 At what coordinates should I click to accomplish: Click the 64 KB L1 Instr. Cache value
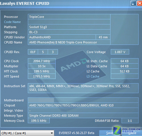click(125, 61)
